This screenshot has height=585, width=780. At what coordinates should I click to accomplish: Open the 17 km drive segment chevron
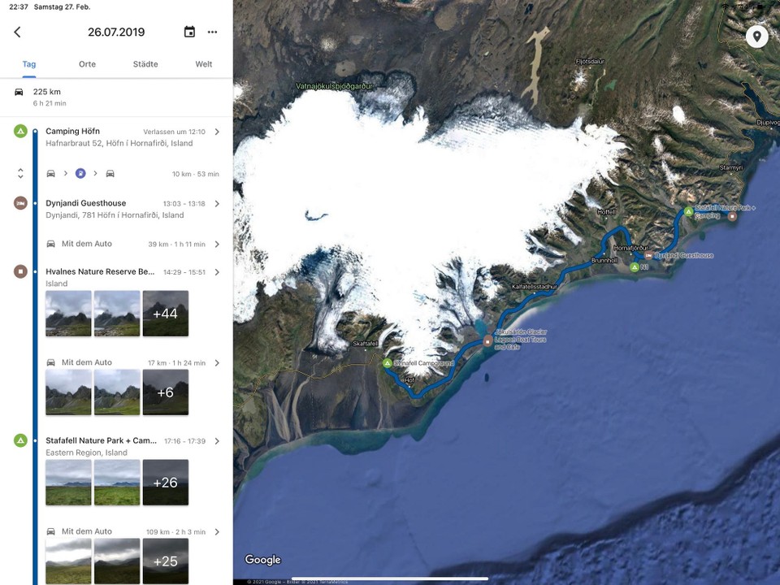[217, 363]
